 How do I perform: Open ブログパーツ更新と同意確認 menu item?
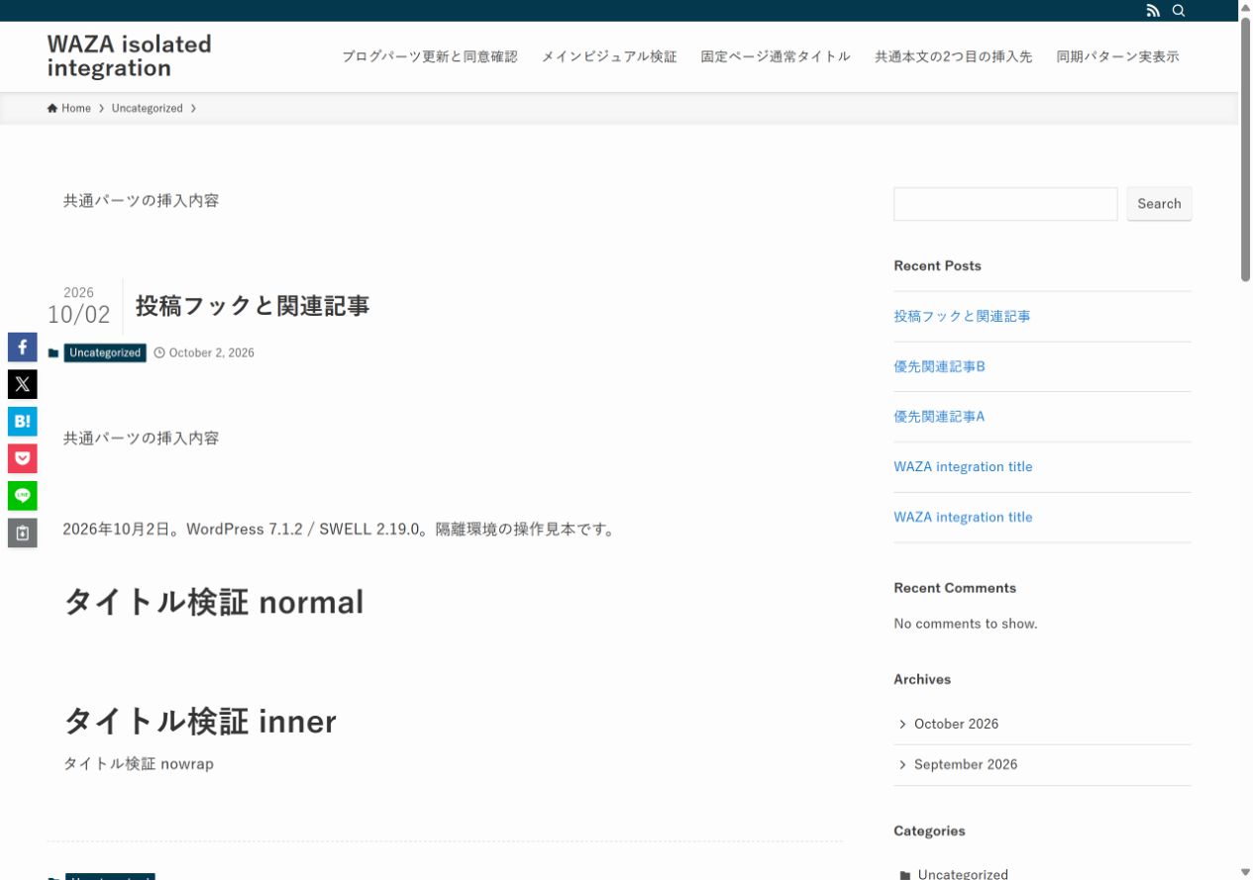pyautogui.click(x=430, y=56)
